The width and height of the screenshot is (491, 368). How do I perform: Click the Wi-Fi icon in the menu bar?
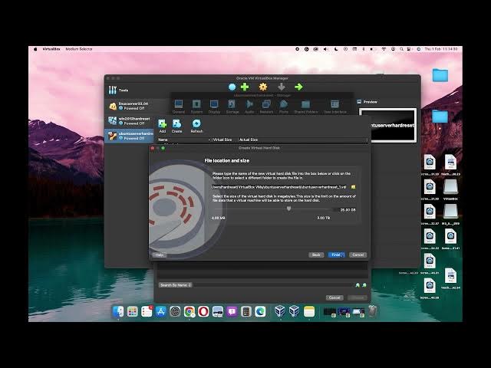(384, 49)
